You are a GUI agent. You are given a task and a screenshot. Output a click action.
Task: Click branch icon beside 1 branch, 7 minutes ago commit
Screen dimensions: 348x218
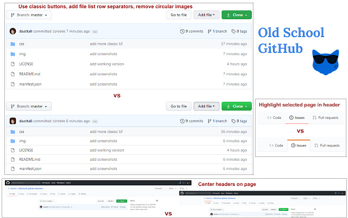pos(209,32)
